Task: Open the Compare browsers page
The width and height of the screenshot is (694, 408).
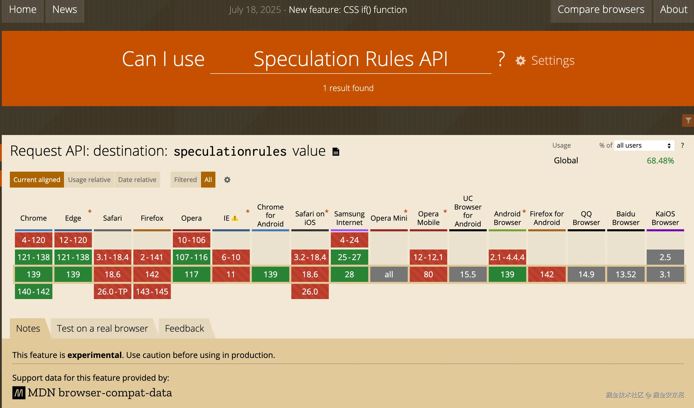Action: (601, 10)
